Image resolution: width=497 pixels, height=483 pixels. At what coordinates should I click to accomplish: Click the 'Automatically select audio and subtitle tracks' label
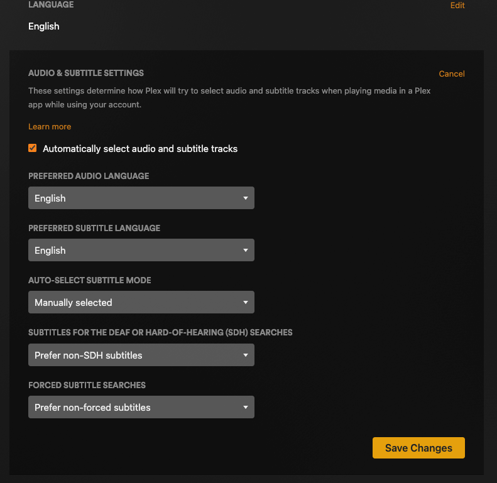(x=140, y=149)
